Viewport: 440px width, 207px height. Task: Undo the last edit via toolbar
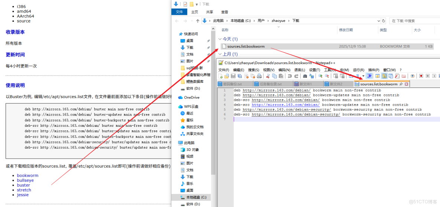(x=290, y=76)
